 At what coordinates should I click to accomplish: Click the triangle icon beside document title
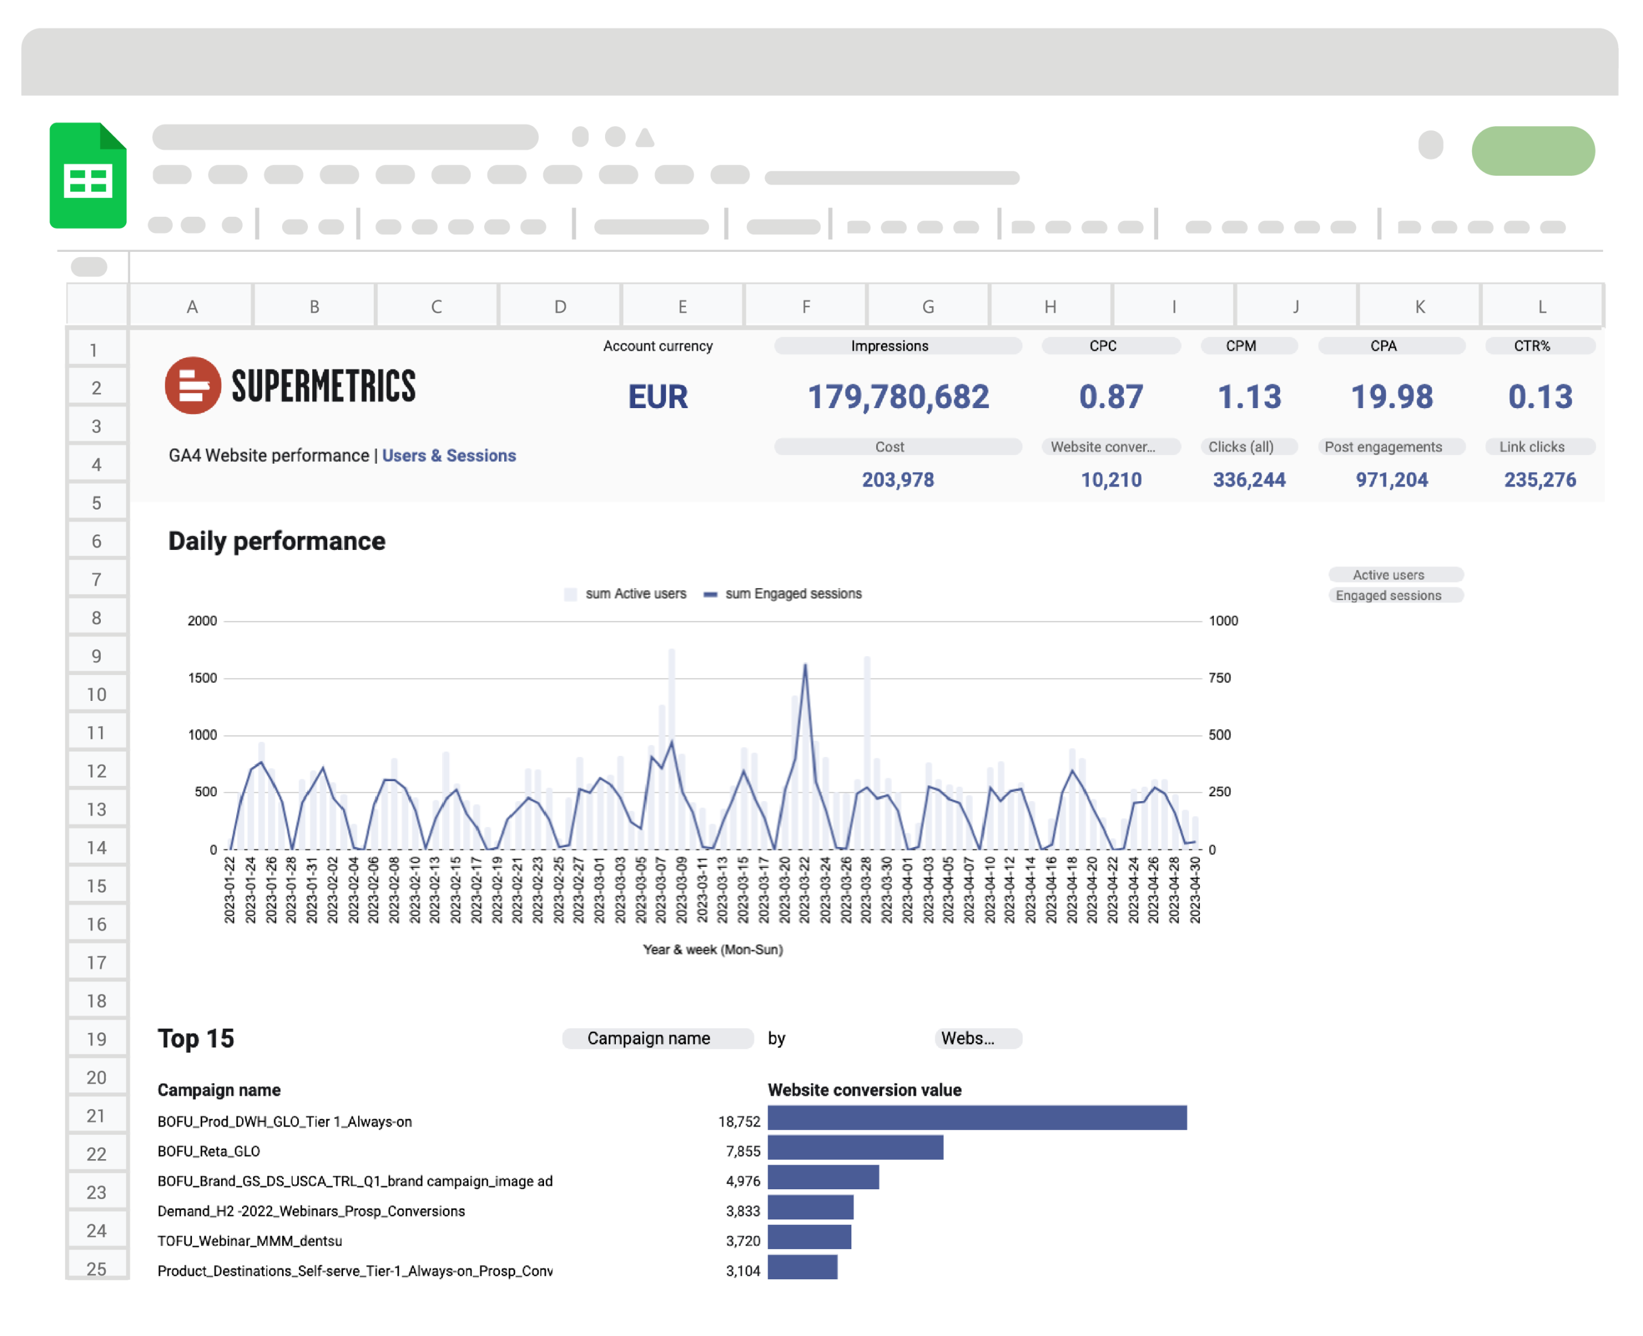645,138
